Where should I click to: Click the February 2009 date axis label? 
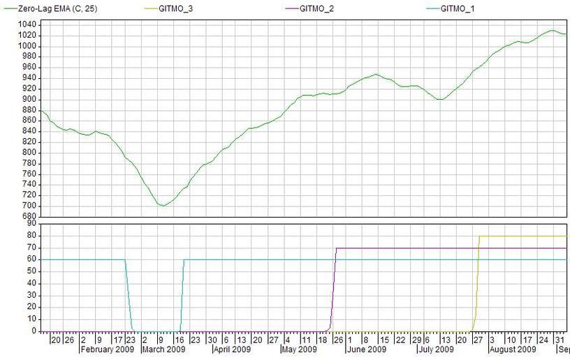(108, 349)
